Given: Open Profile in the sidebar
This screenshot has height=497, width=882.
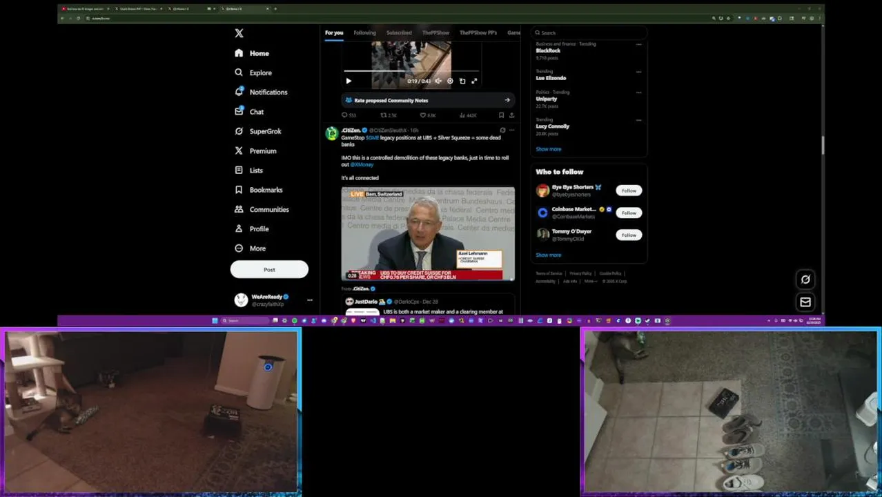Looking at the screenshot, I should point(252,228).
